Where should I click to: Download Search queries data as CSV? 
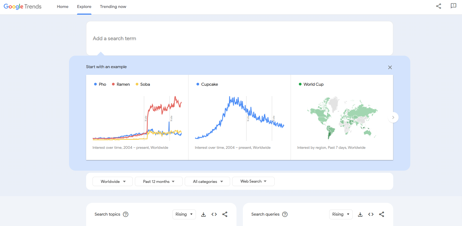pos(360,214)
